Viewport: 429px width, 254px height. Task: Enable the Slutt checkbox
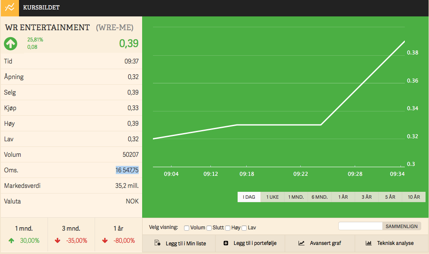pyautogui.click(x=209, y=228)
